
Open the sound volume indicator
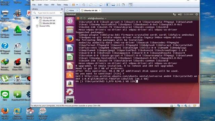coord(180,14)
